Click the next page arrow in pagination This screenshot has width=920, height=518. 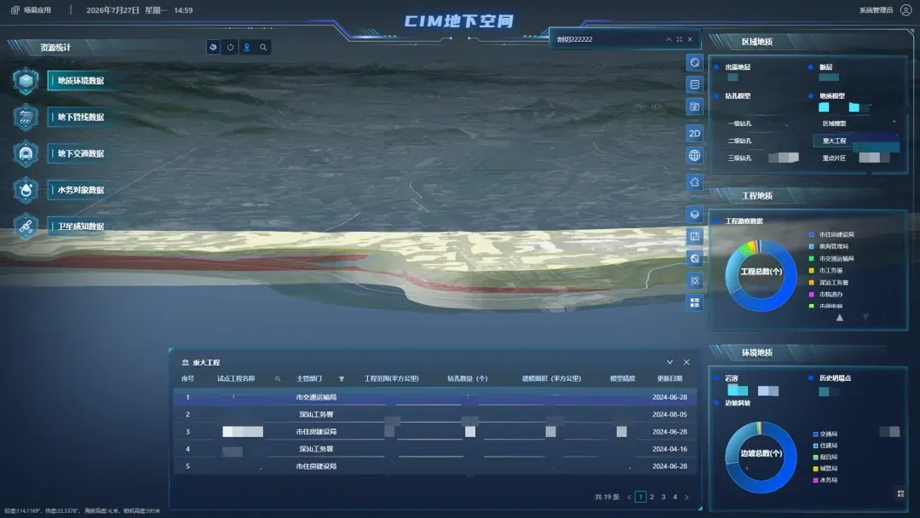(x=687, y=497)
